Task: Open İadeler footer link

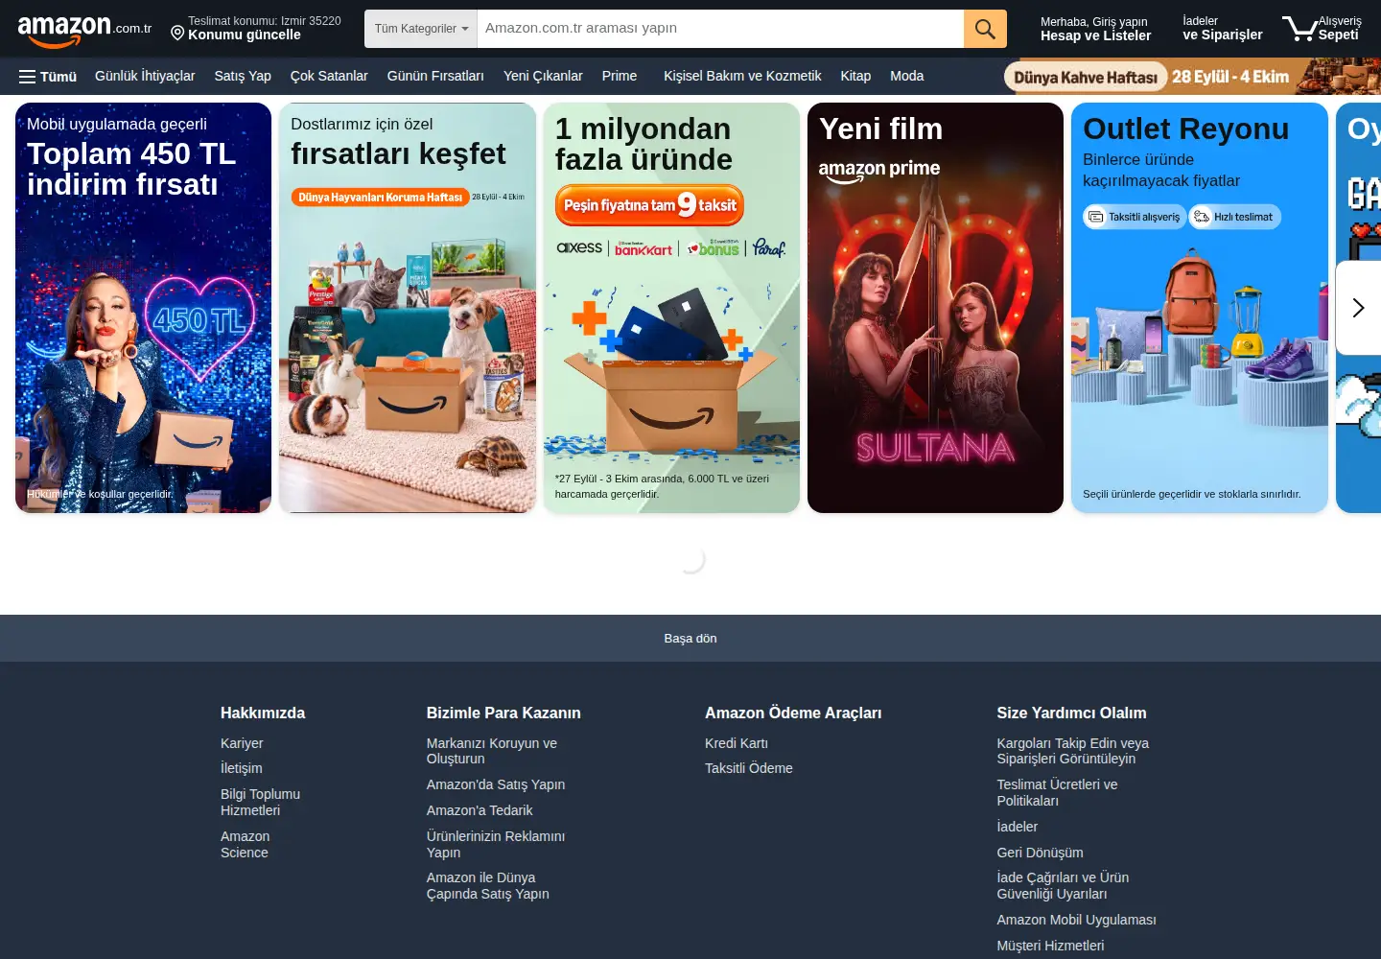Action: tap(1017, 827)
